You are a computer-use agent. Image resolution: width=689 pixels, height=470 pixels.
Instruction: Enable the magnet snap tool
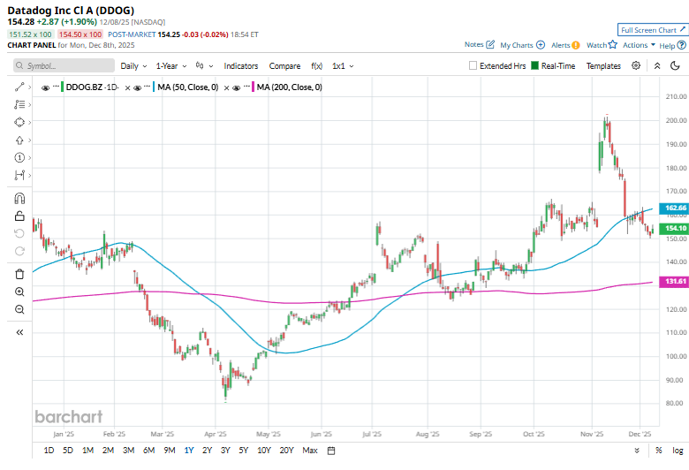click(x=19, y=198)
